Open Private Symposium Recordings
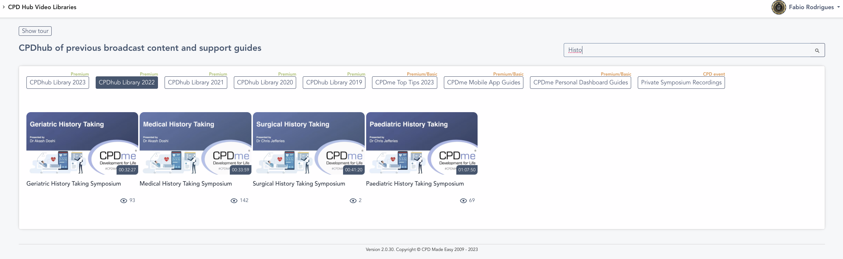843x259 pixels. pyautogui.click(x=681, y=83)
